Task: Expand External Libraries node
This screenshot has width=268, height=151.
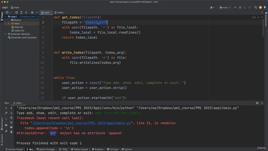Action: (5, 34)
